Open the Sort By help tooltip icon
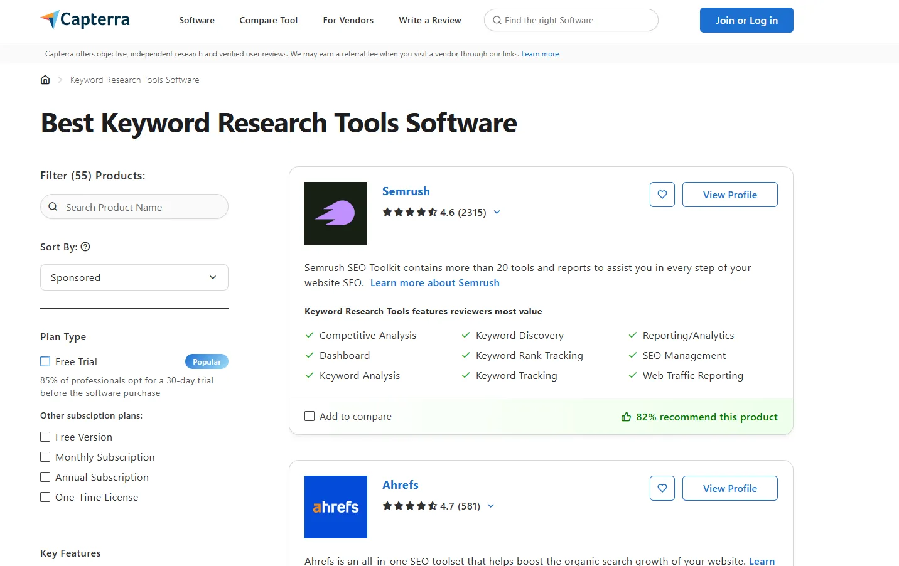Image resolution: width=899 pixels, height=566 pixels. 86,247
